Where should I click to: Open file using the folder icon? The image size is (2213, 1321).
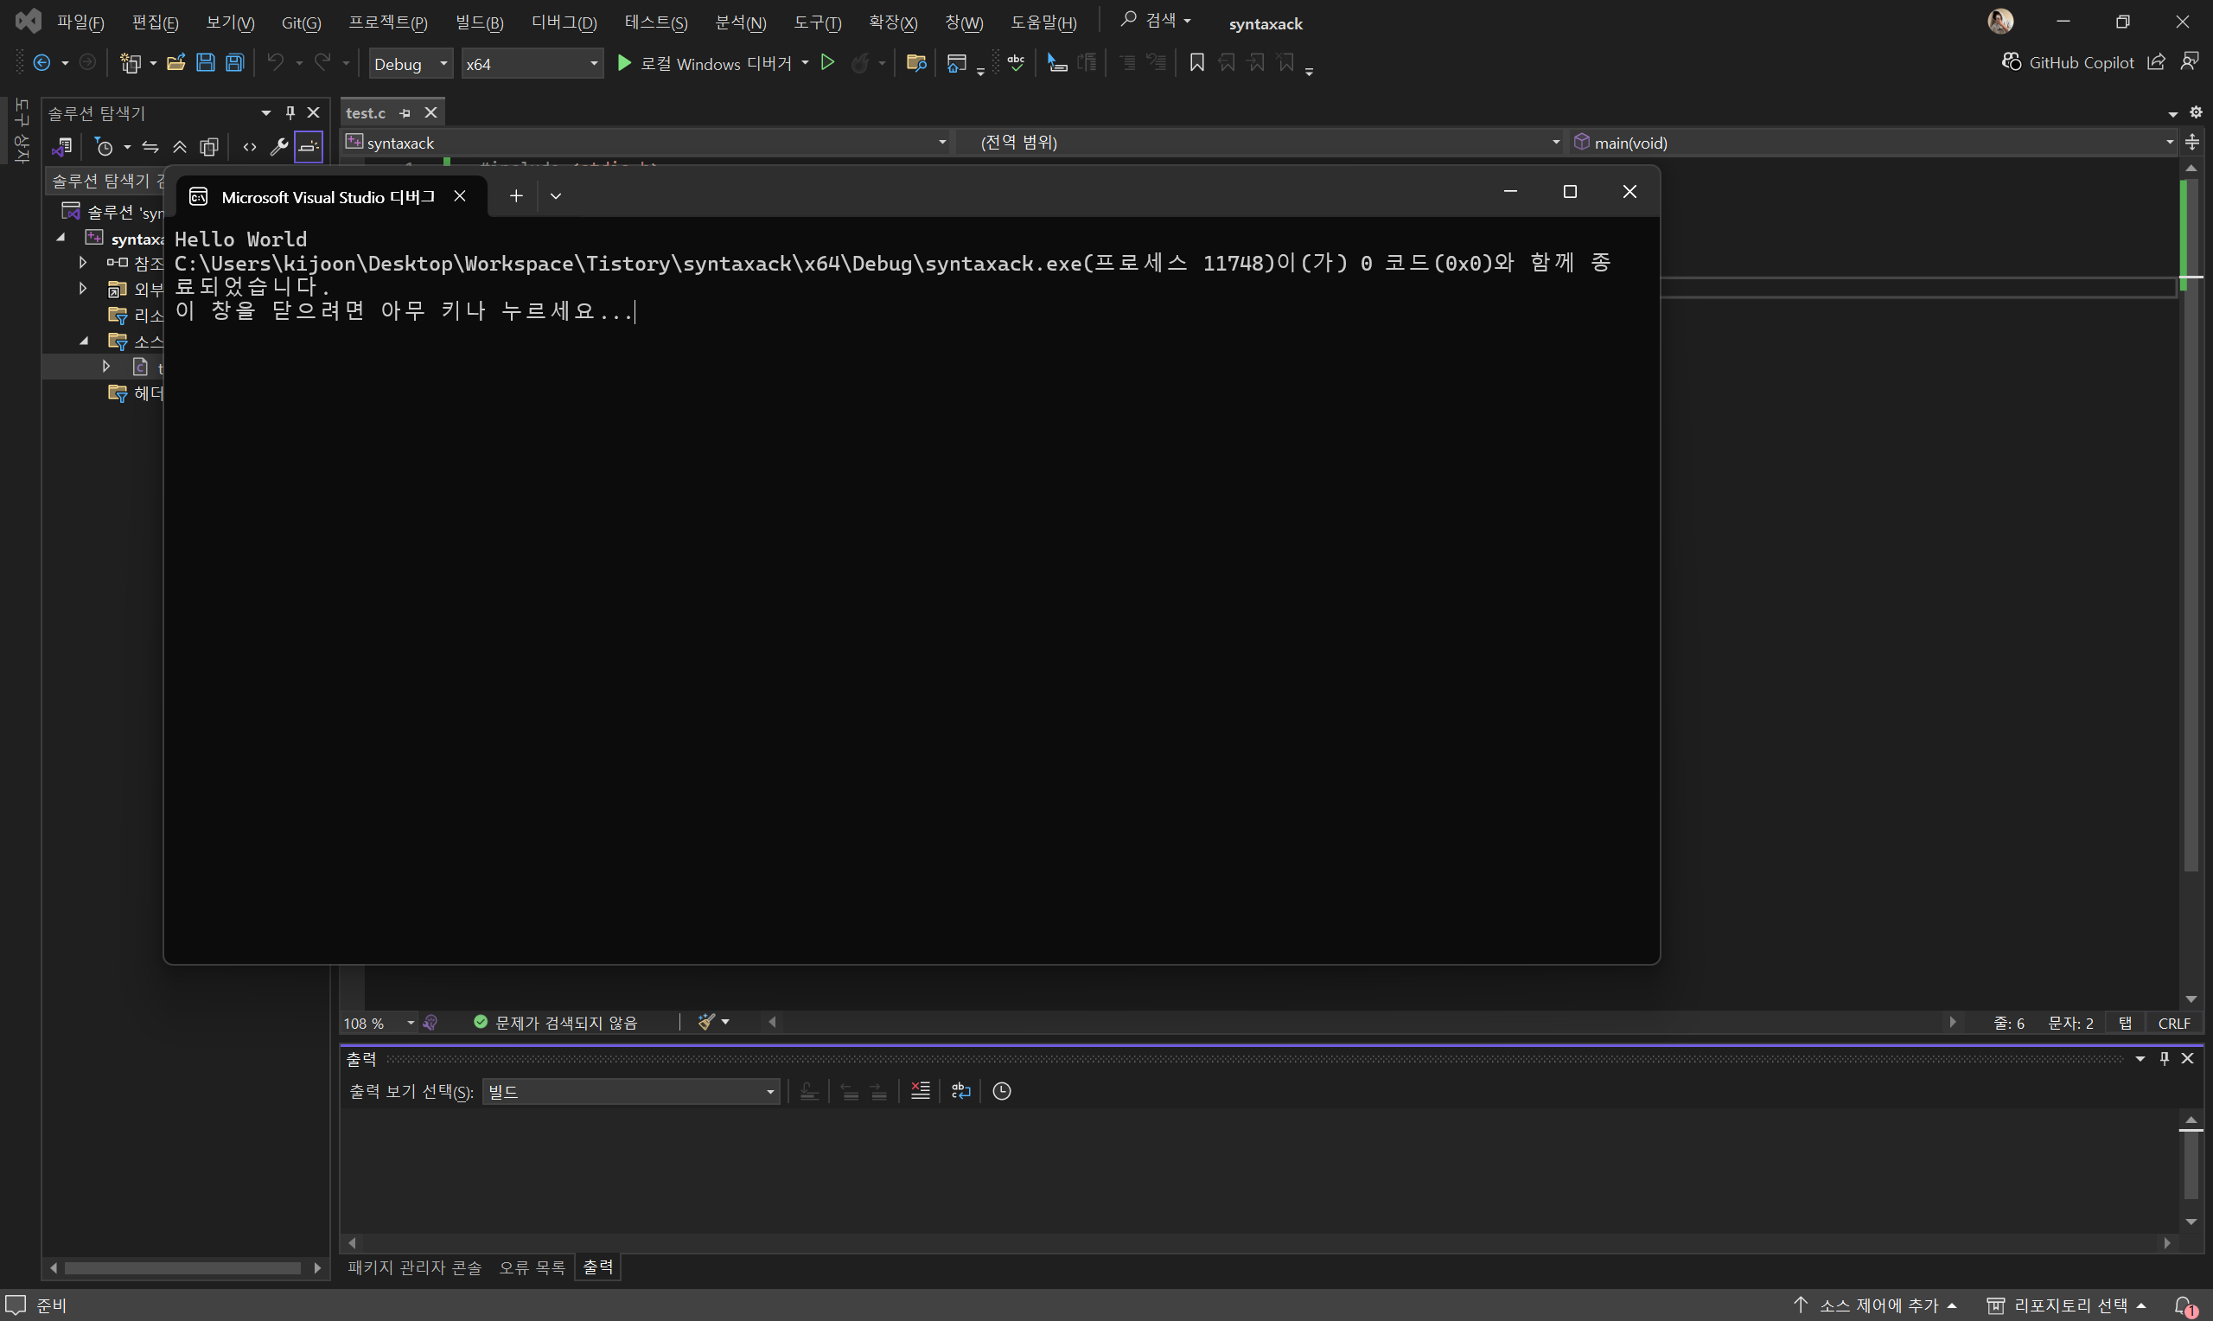(x=176, y=62)
